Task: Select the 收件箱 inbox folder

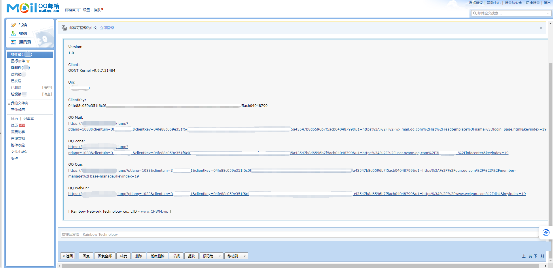Action: (x=30, y=54)
